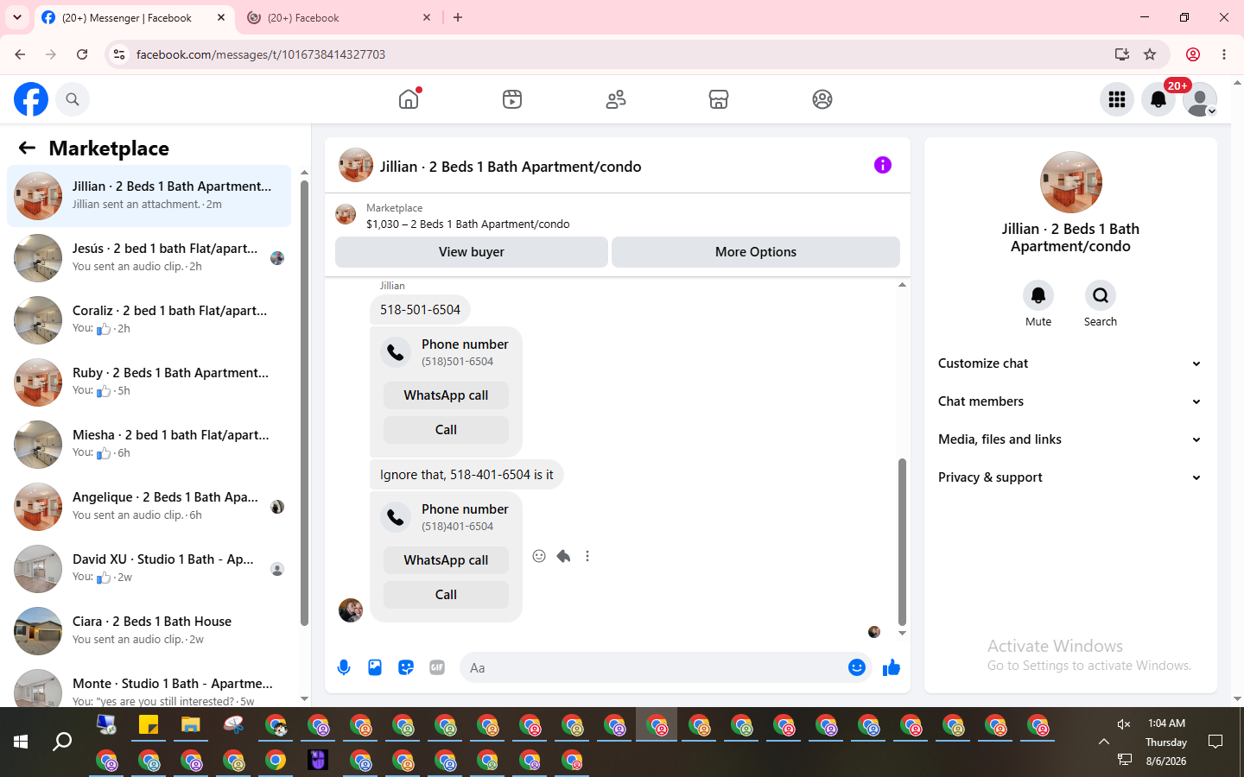This screenshot has width=1244, height=777.
Task: Click WhatsApp call for (518)501-6504
Action: pos(446,395)
